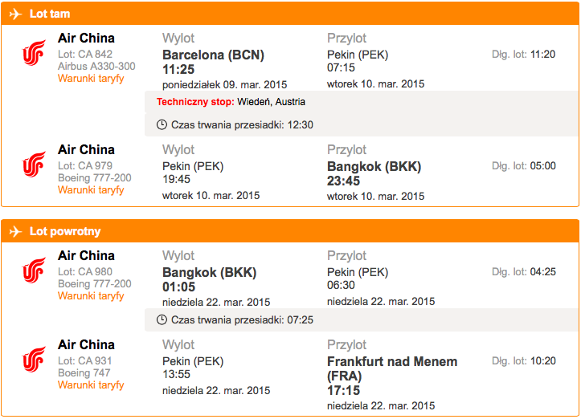Image resolution: width=581 pixels, height=419 pixels.
Task: Click the Bangkok (BKK) arrival airport
Action: (374, 167)
